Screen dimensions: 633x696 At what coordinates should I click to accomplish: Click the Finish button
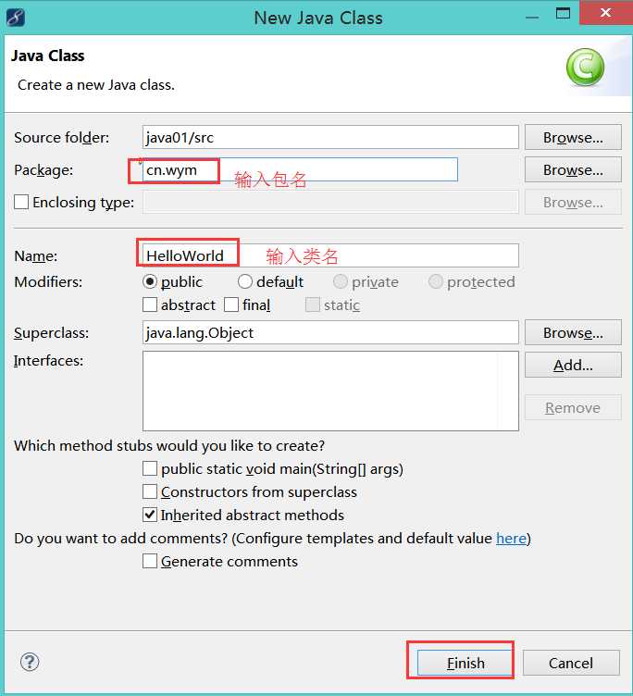[465, 663]
